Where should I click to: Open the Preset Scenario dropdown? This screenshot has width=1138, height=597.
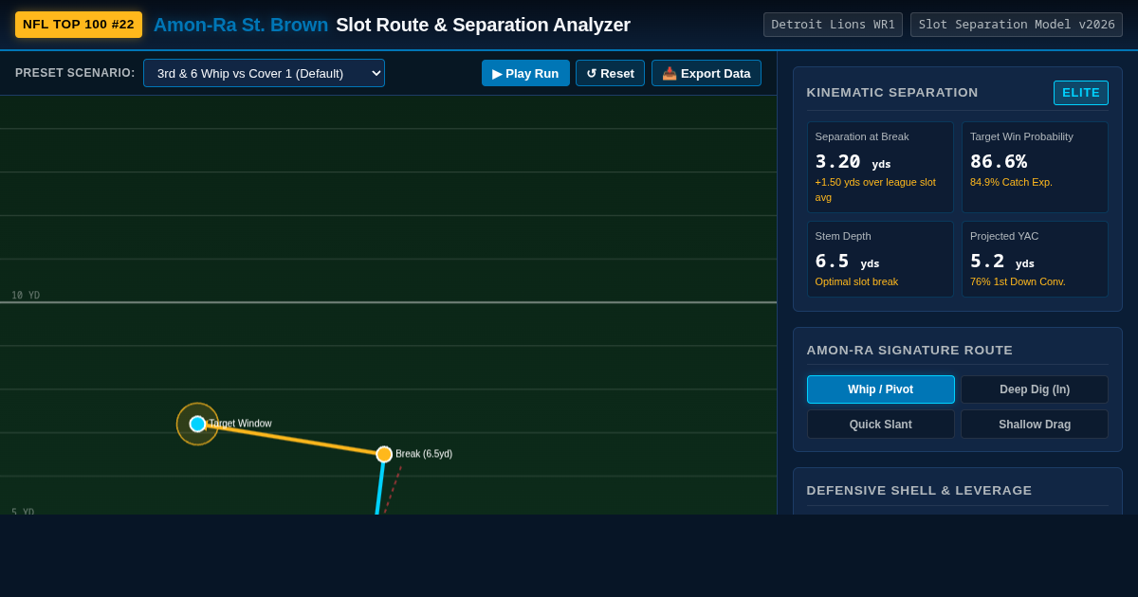click(264, 73)
